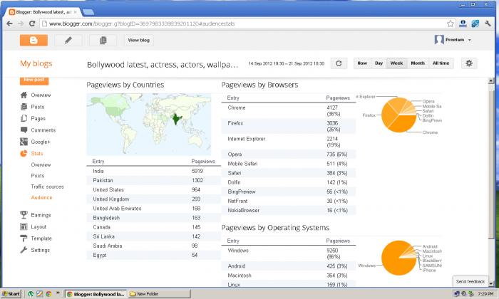This screenshot has height=299, width=499.
Task: Bookmark page with the star icon
Action: (451, 23)
